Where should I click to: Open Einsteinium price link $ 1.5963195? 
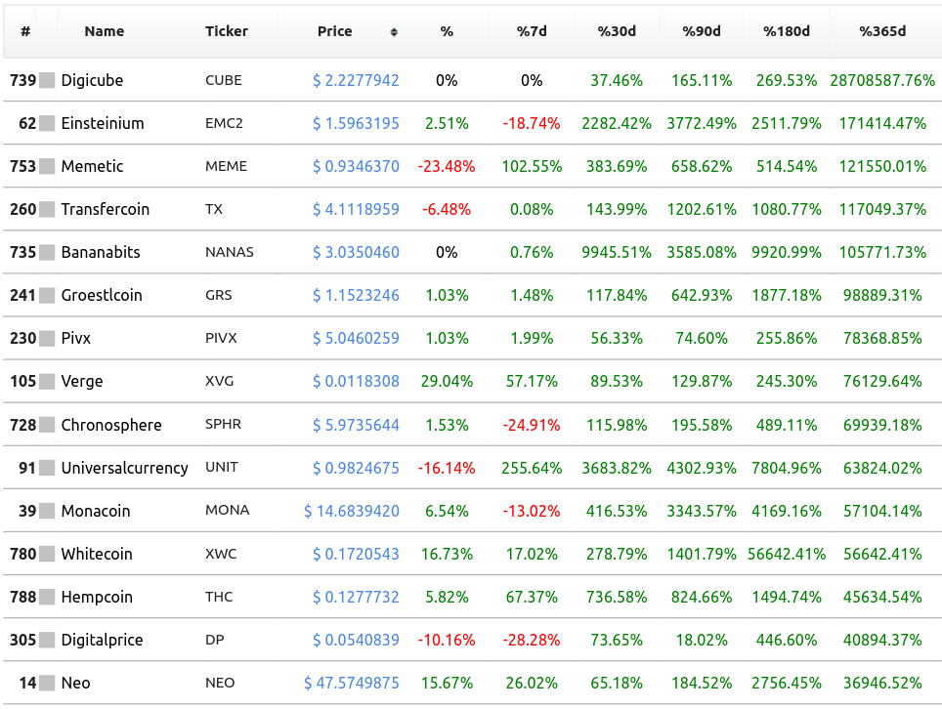click(356, 123)
